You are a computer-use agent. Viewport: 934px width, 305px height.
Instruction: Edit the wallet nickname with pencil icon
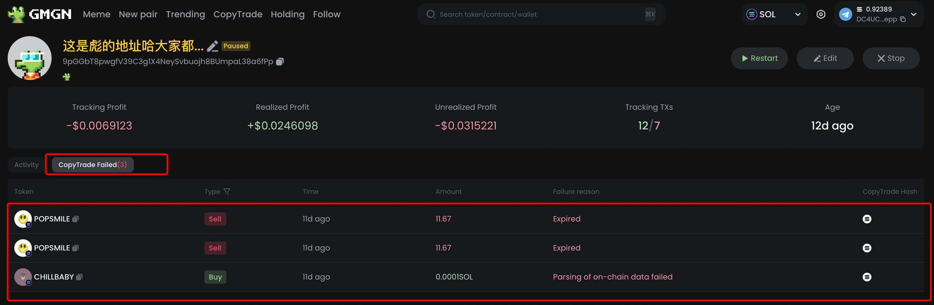coord(212,46)
